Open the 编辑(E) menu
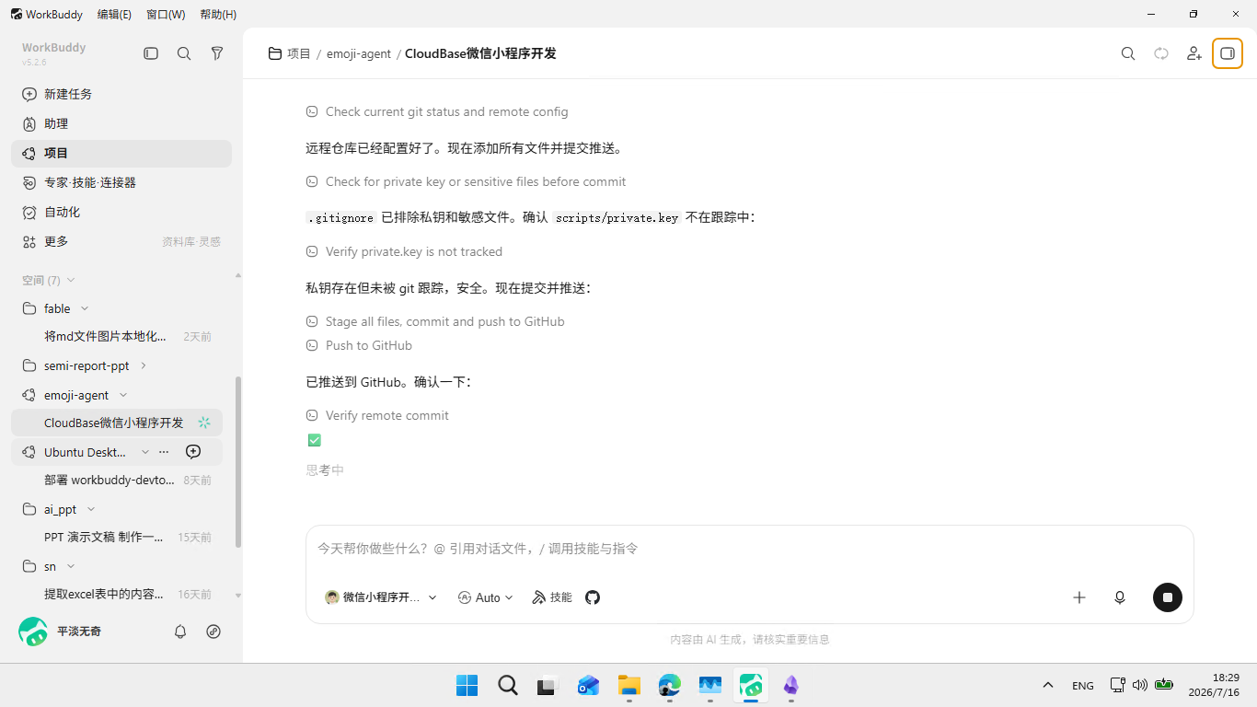 [114, 14]
